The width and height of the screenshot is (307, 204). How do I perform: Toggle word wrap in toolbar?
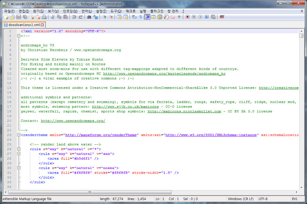(134, 17)
